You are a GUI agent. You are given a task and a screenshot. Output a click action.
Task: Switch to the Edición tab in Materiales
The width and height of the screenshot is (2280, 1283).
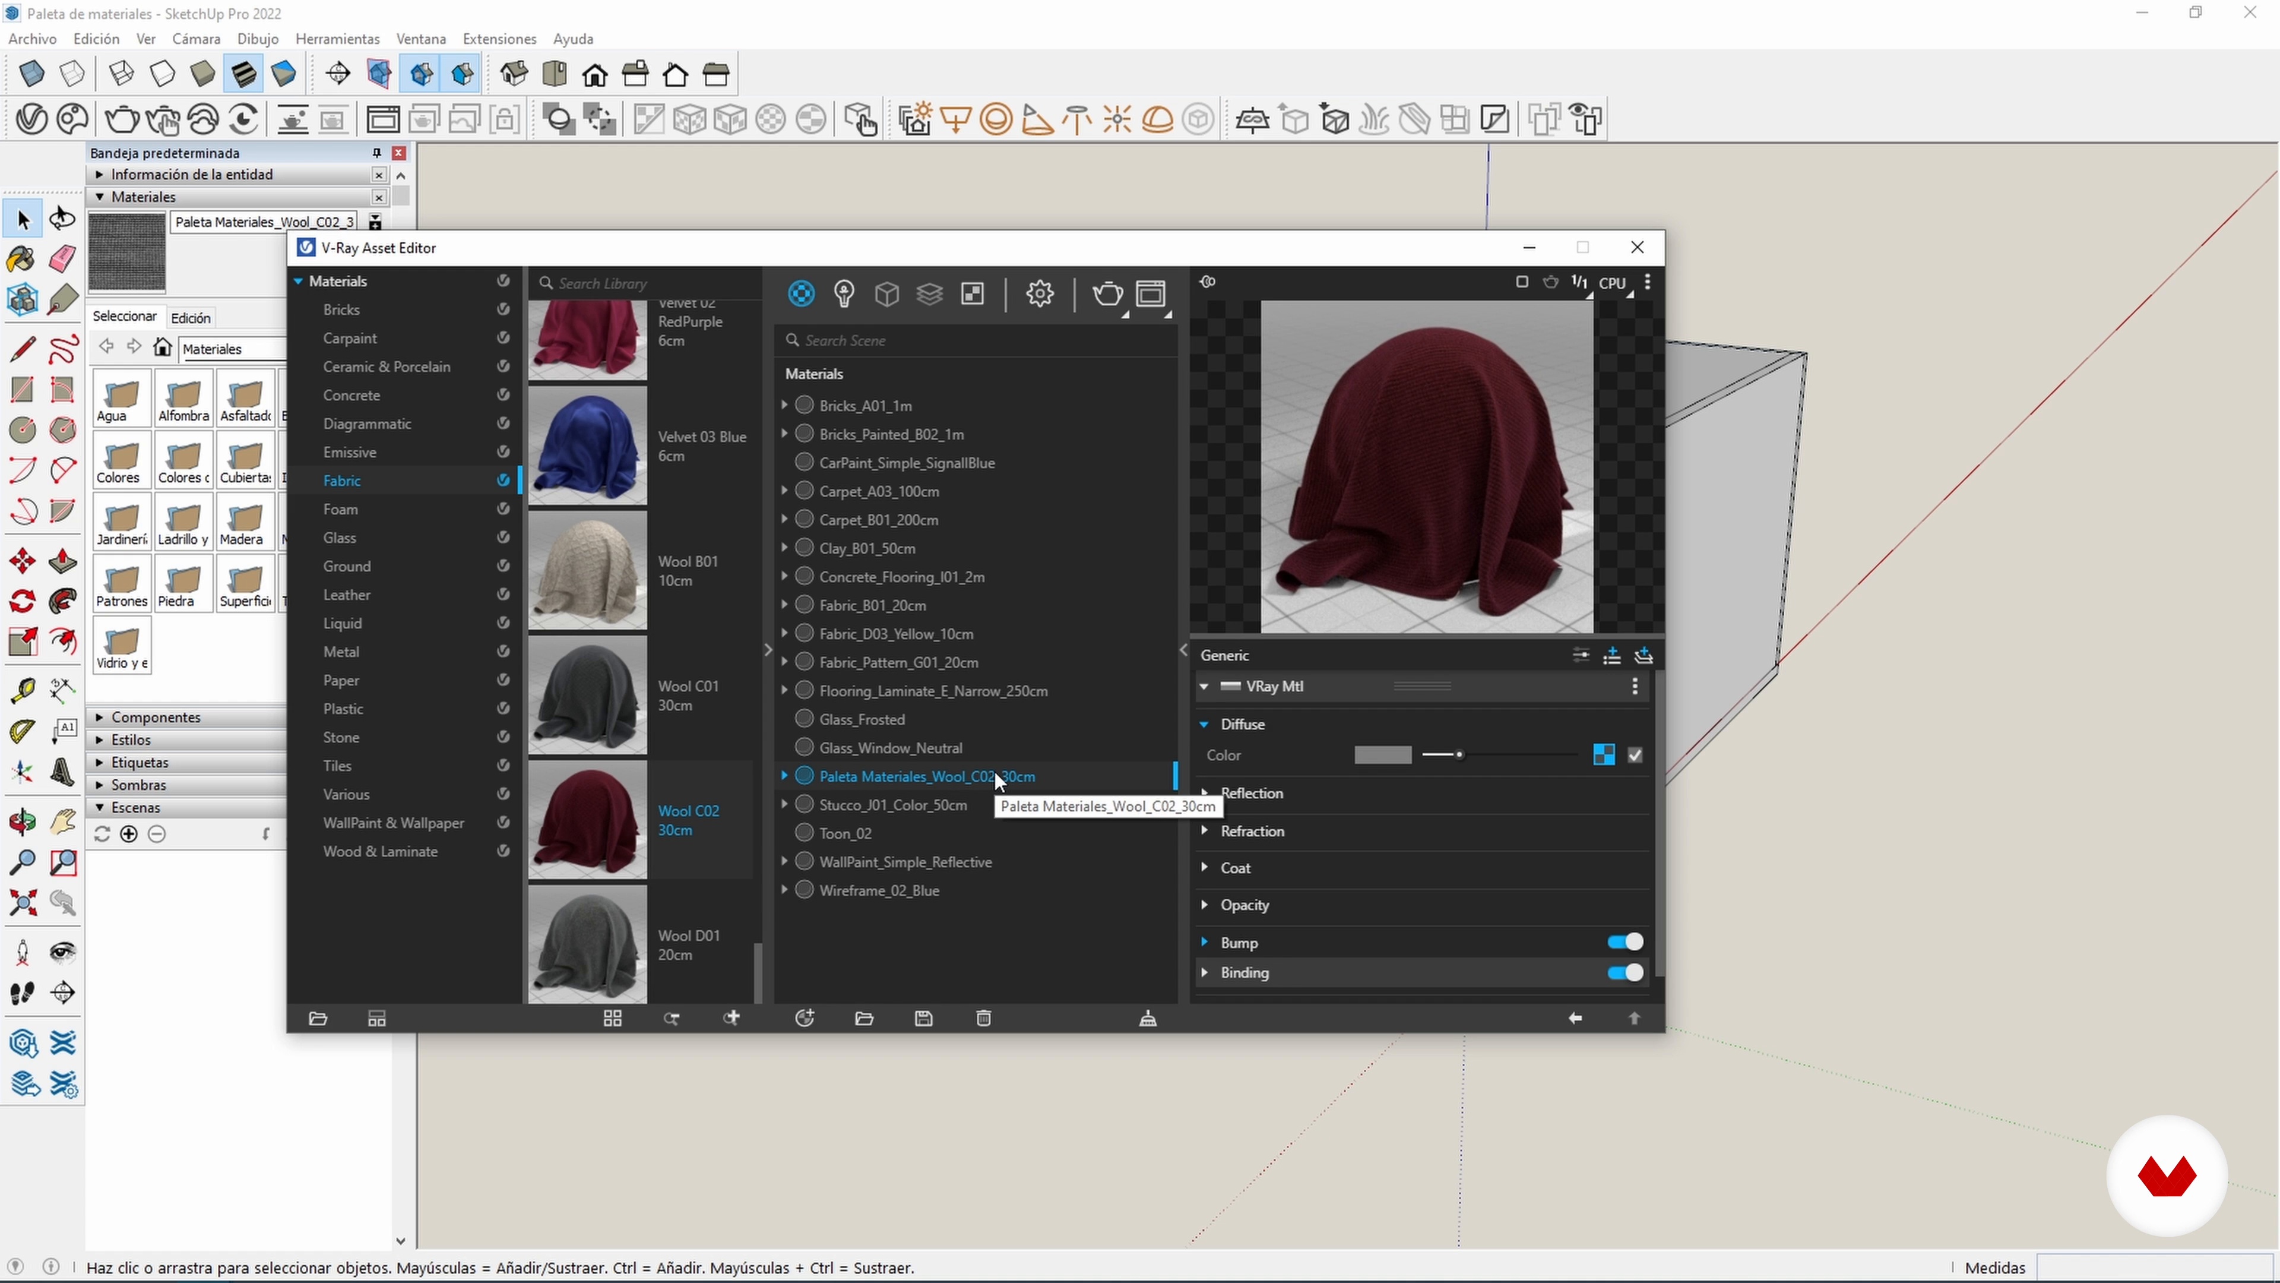(x=190, y=318)
